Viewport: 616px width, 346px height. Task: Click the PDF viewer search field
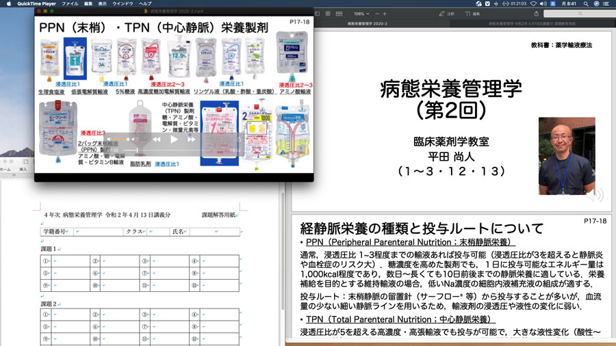pyautogui.click(x=580, y=14)
